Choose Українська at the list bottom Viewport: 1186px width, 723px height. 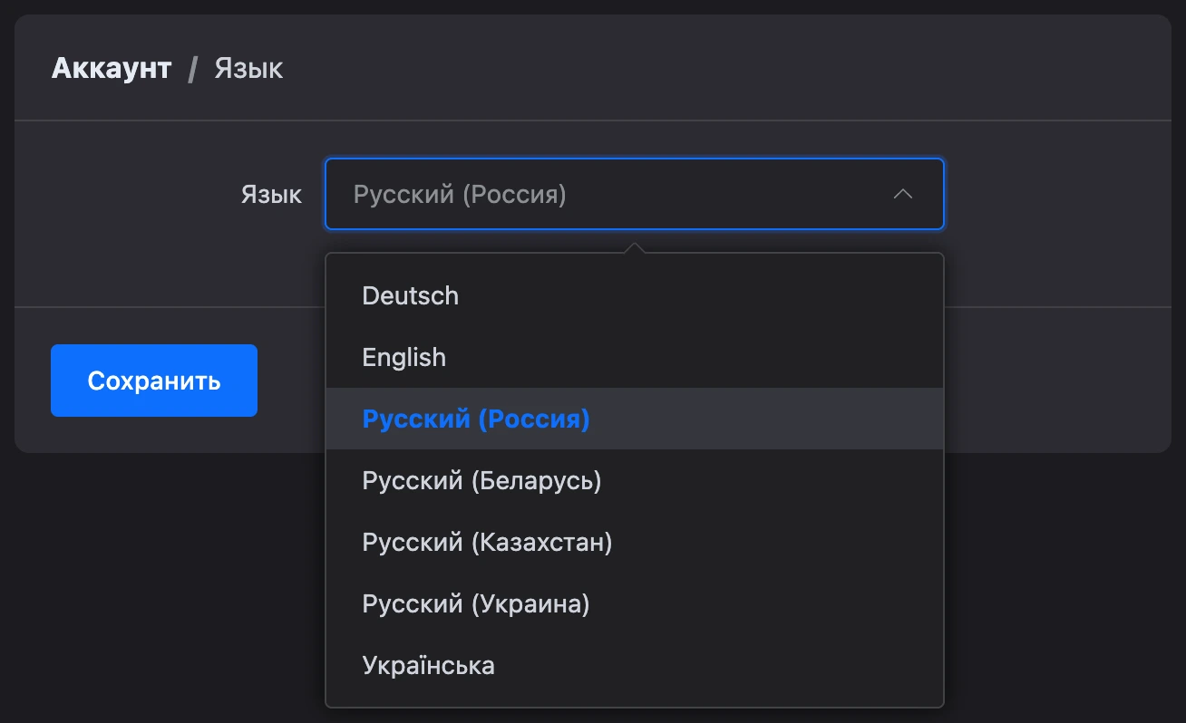tap(635, 665)
